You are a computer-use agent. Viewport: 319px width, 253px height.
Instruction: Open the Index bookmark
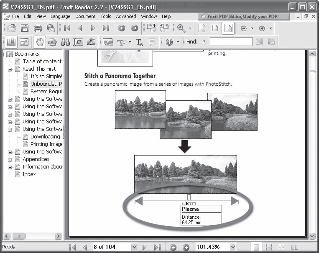[29, 174]
